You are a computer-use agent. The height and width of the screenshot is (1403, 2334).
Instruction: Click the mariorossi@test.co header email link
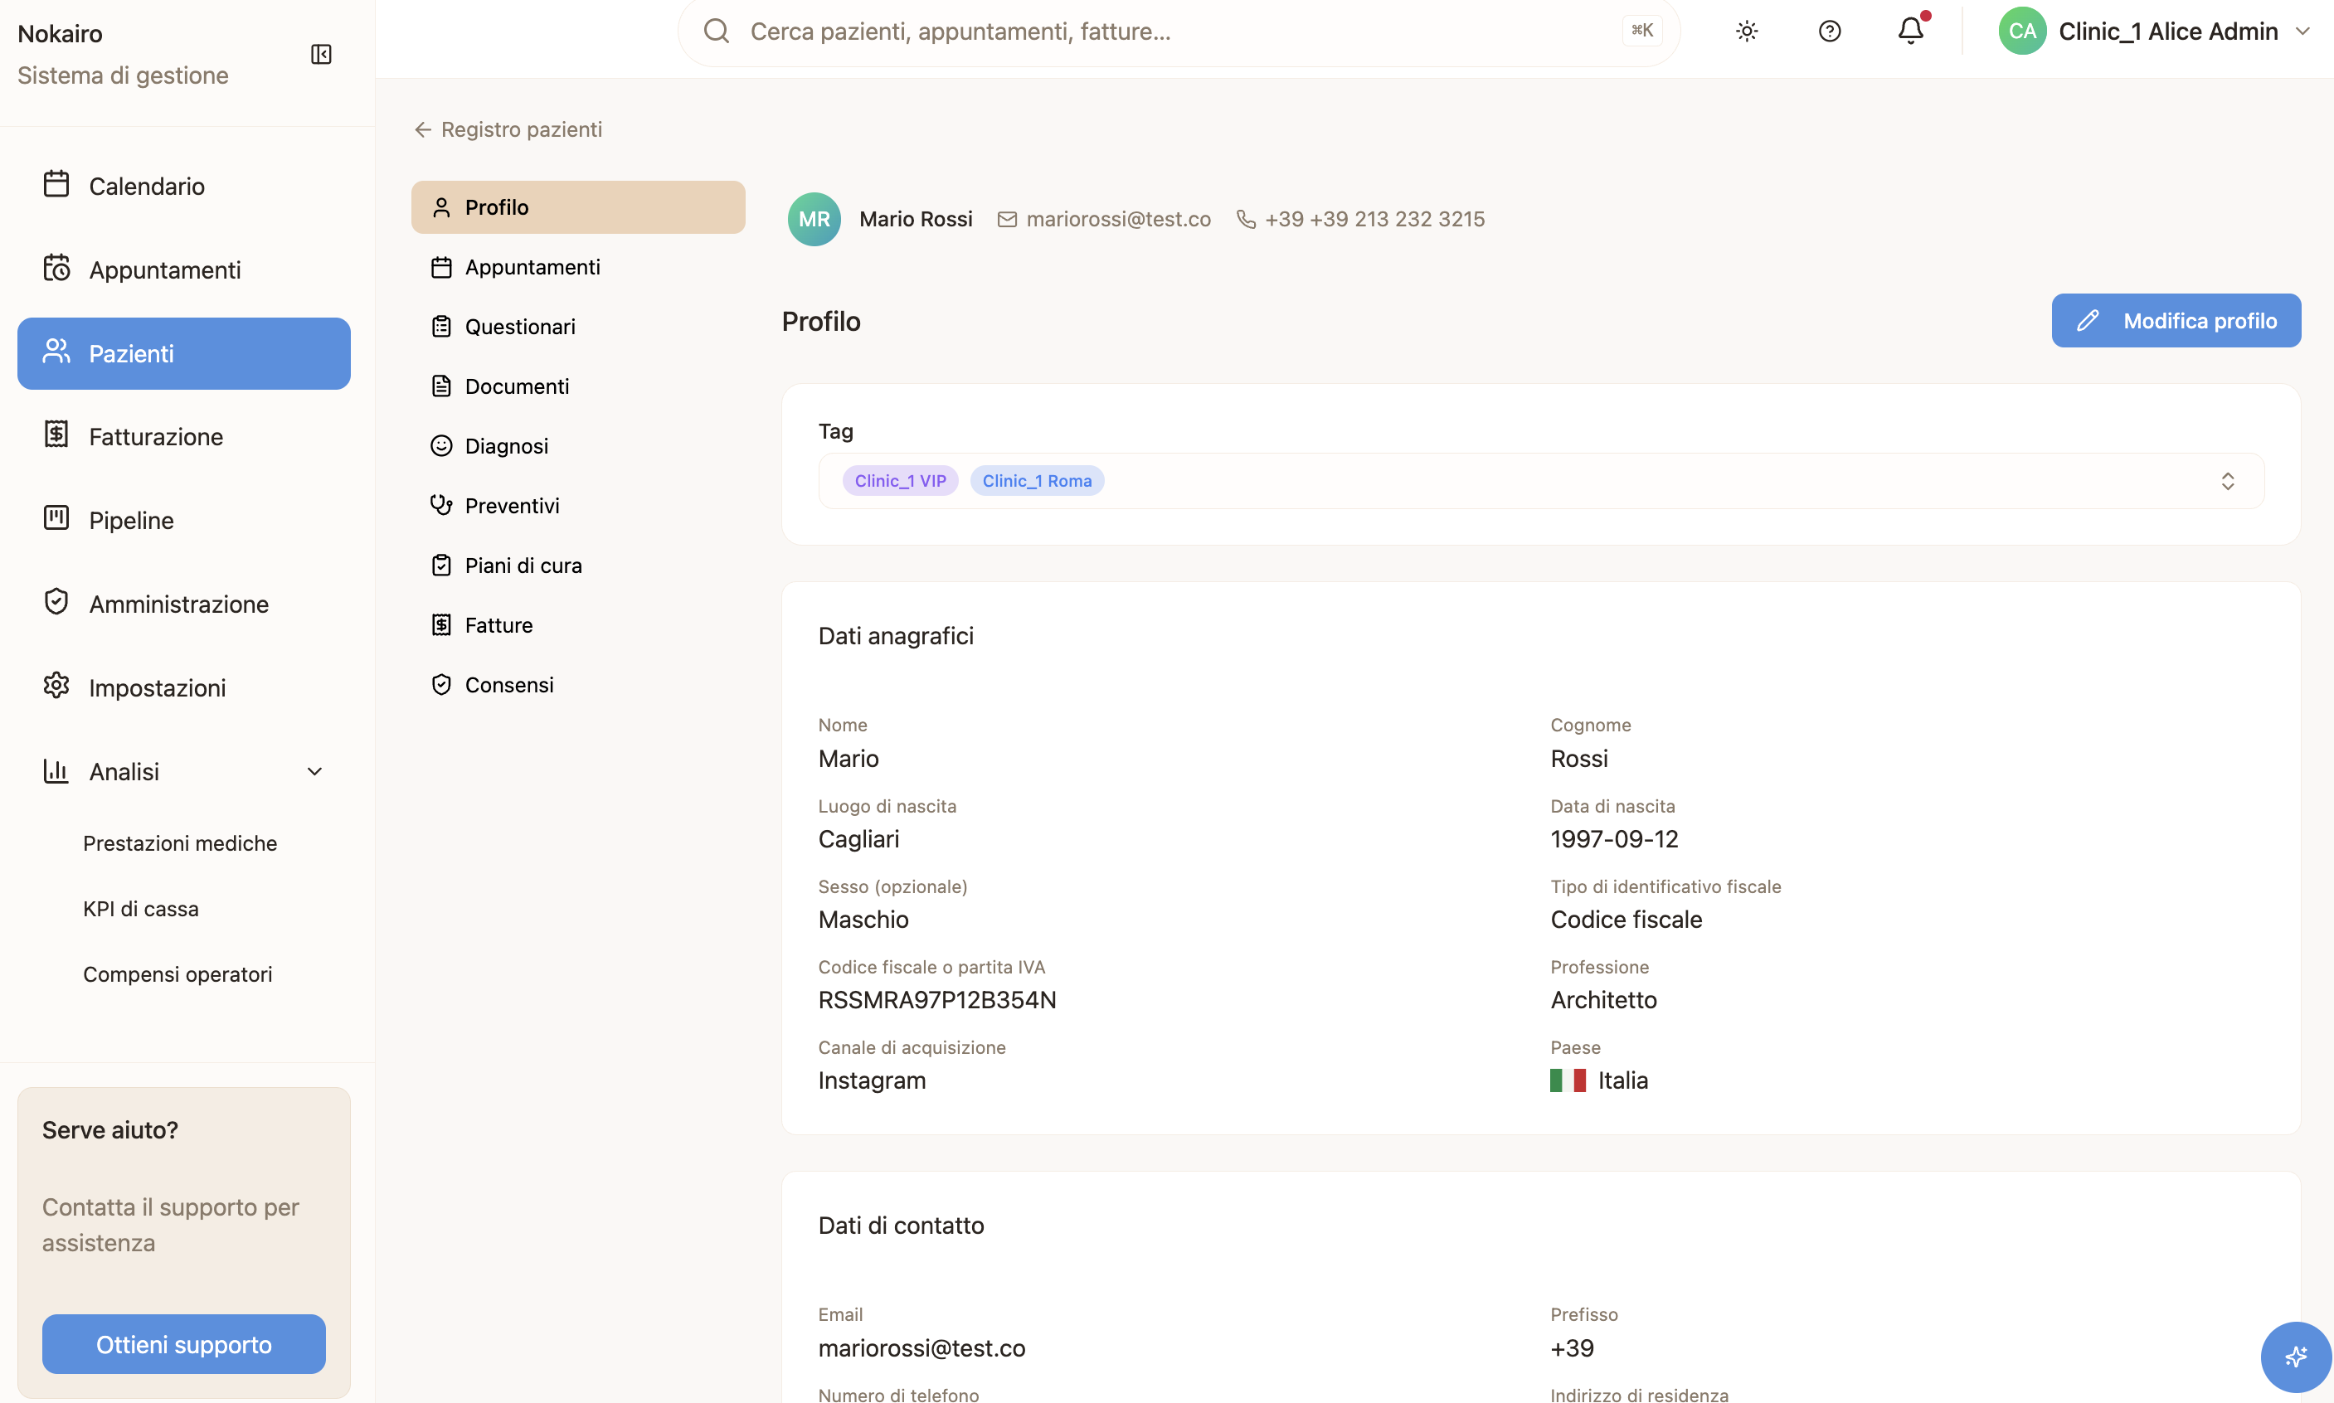[x=1119, y=220]
